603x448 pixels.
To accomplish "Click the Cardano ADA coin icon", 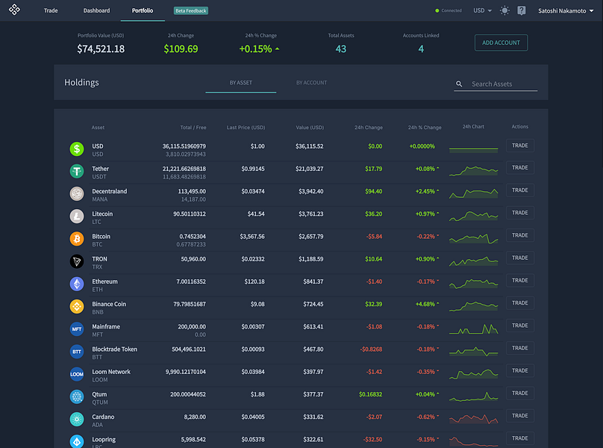I will (x=77, y=420).
